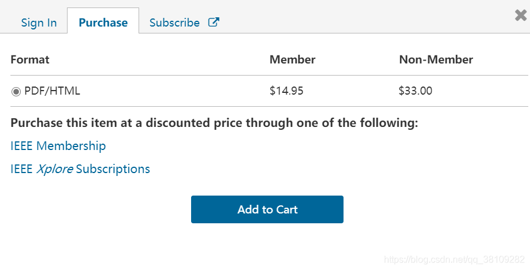530x270 pixels.
Task: Click the word Cart on the blue button
Action: (x=287, y=209)
